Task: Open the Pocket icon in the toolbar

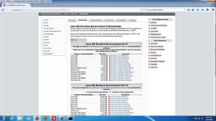Action: (x=207, y=10)
